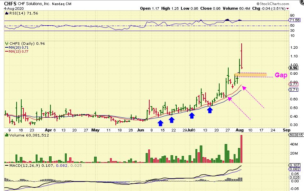Click the High 1.25 value

[170, 8]
